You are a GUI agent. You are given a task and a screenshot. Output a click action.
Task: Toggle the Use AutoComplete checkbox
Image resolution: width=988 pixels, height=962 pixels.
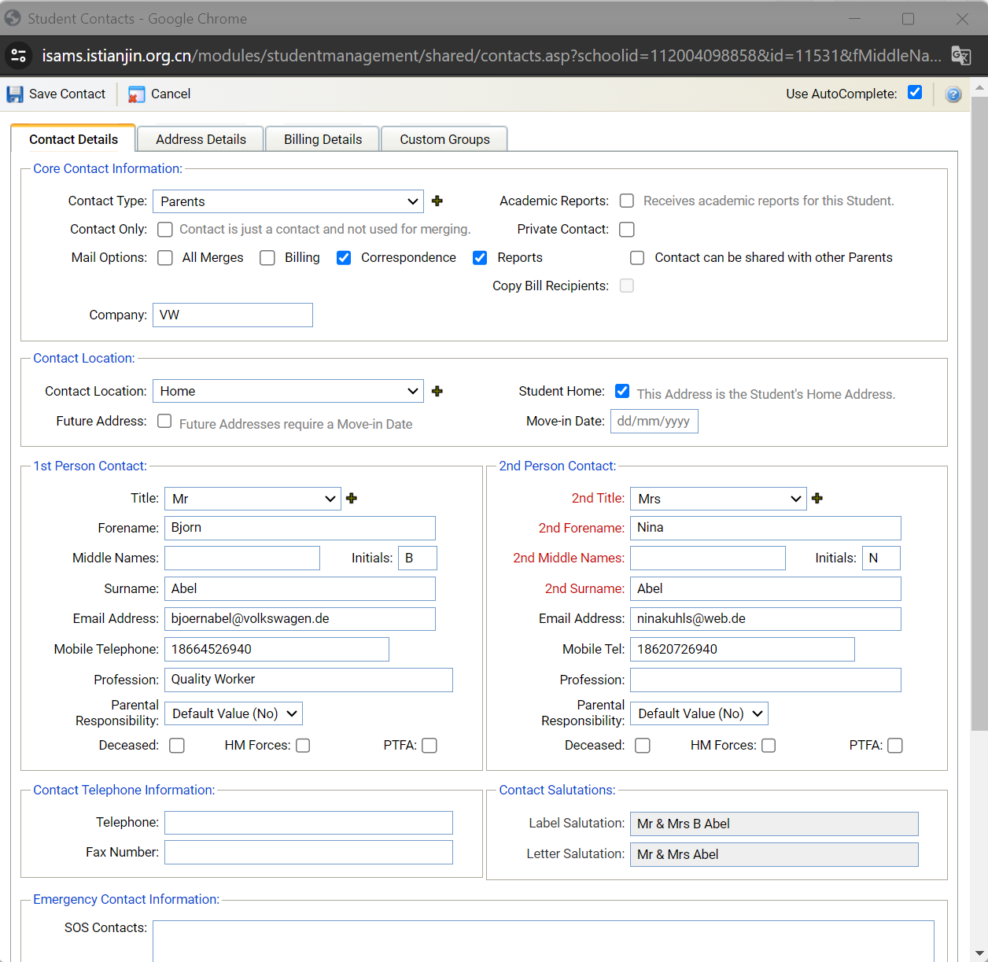click(915, 93)
